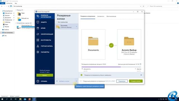This screenshot has width=179, height=101.
Task: Open the Резервное копирование sidebar section
Action: (45, 16)
